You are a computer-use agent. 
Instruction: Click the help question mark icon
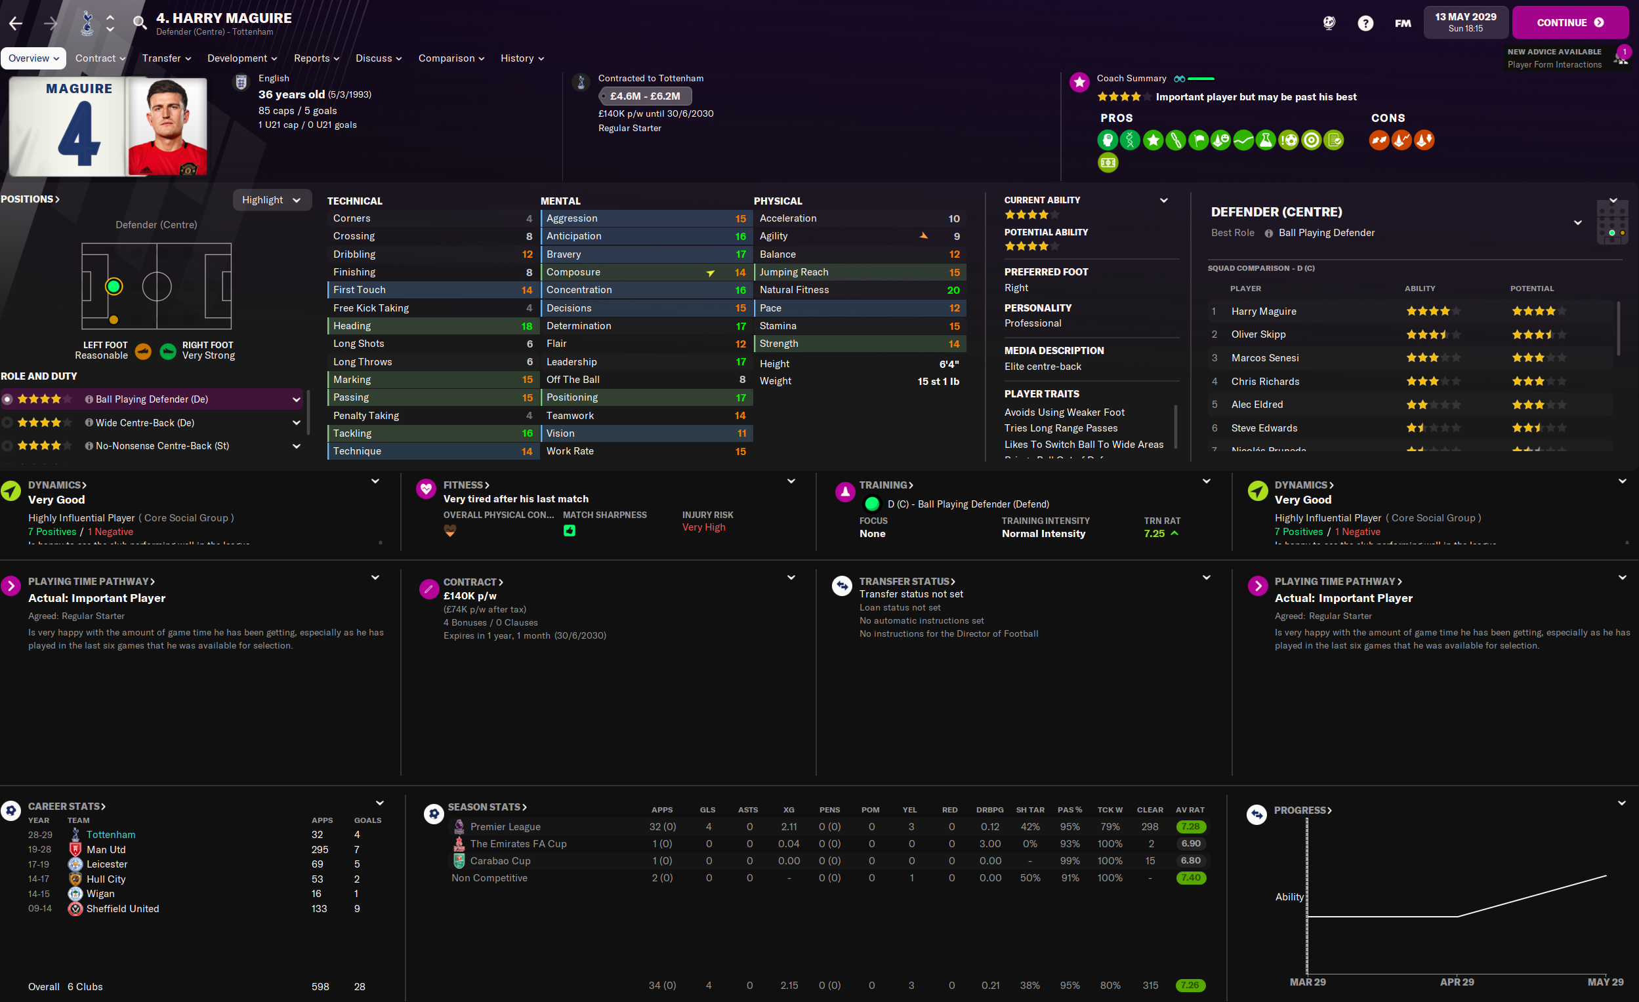coord(1365,23)
